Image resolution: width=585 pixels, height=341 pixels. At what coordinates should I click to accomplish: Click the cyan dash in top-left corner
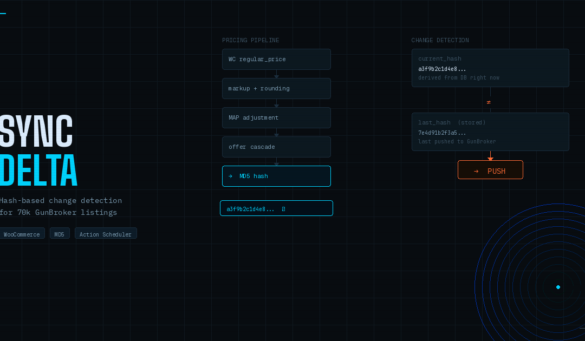3,13
